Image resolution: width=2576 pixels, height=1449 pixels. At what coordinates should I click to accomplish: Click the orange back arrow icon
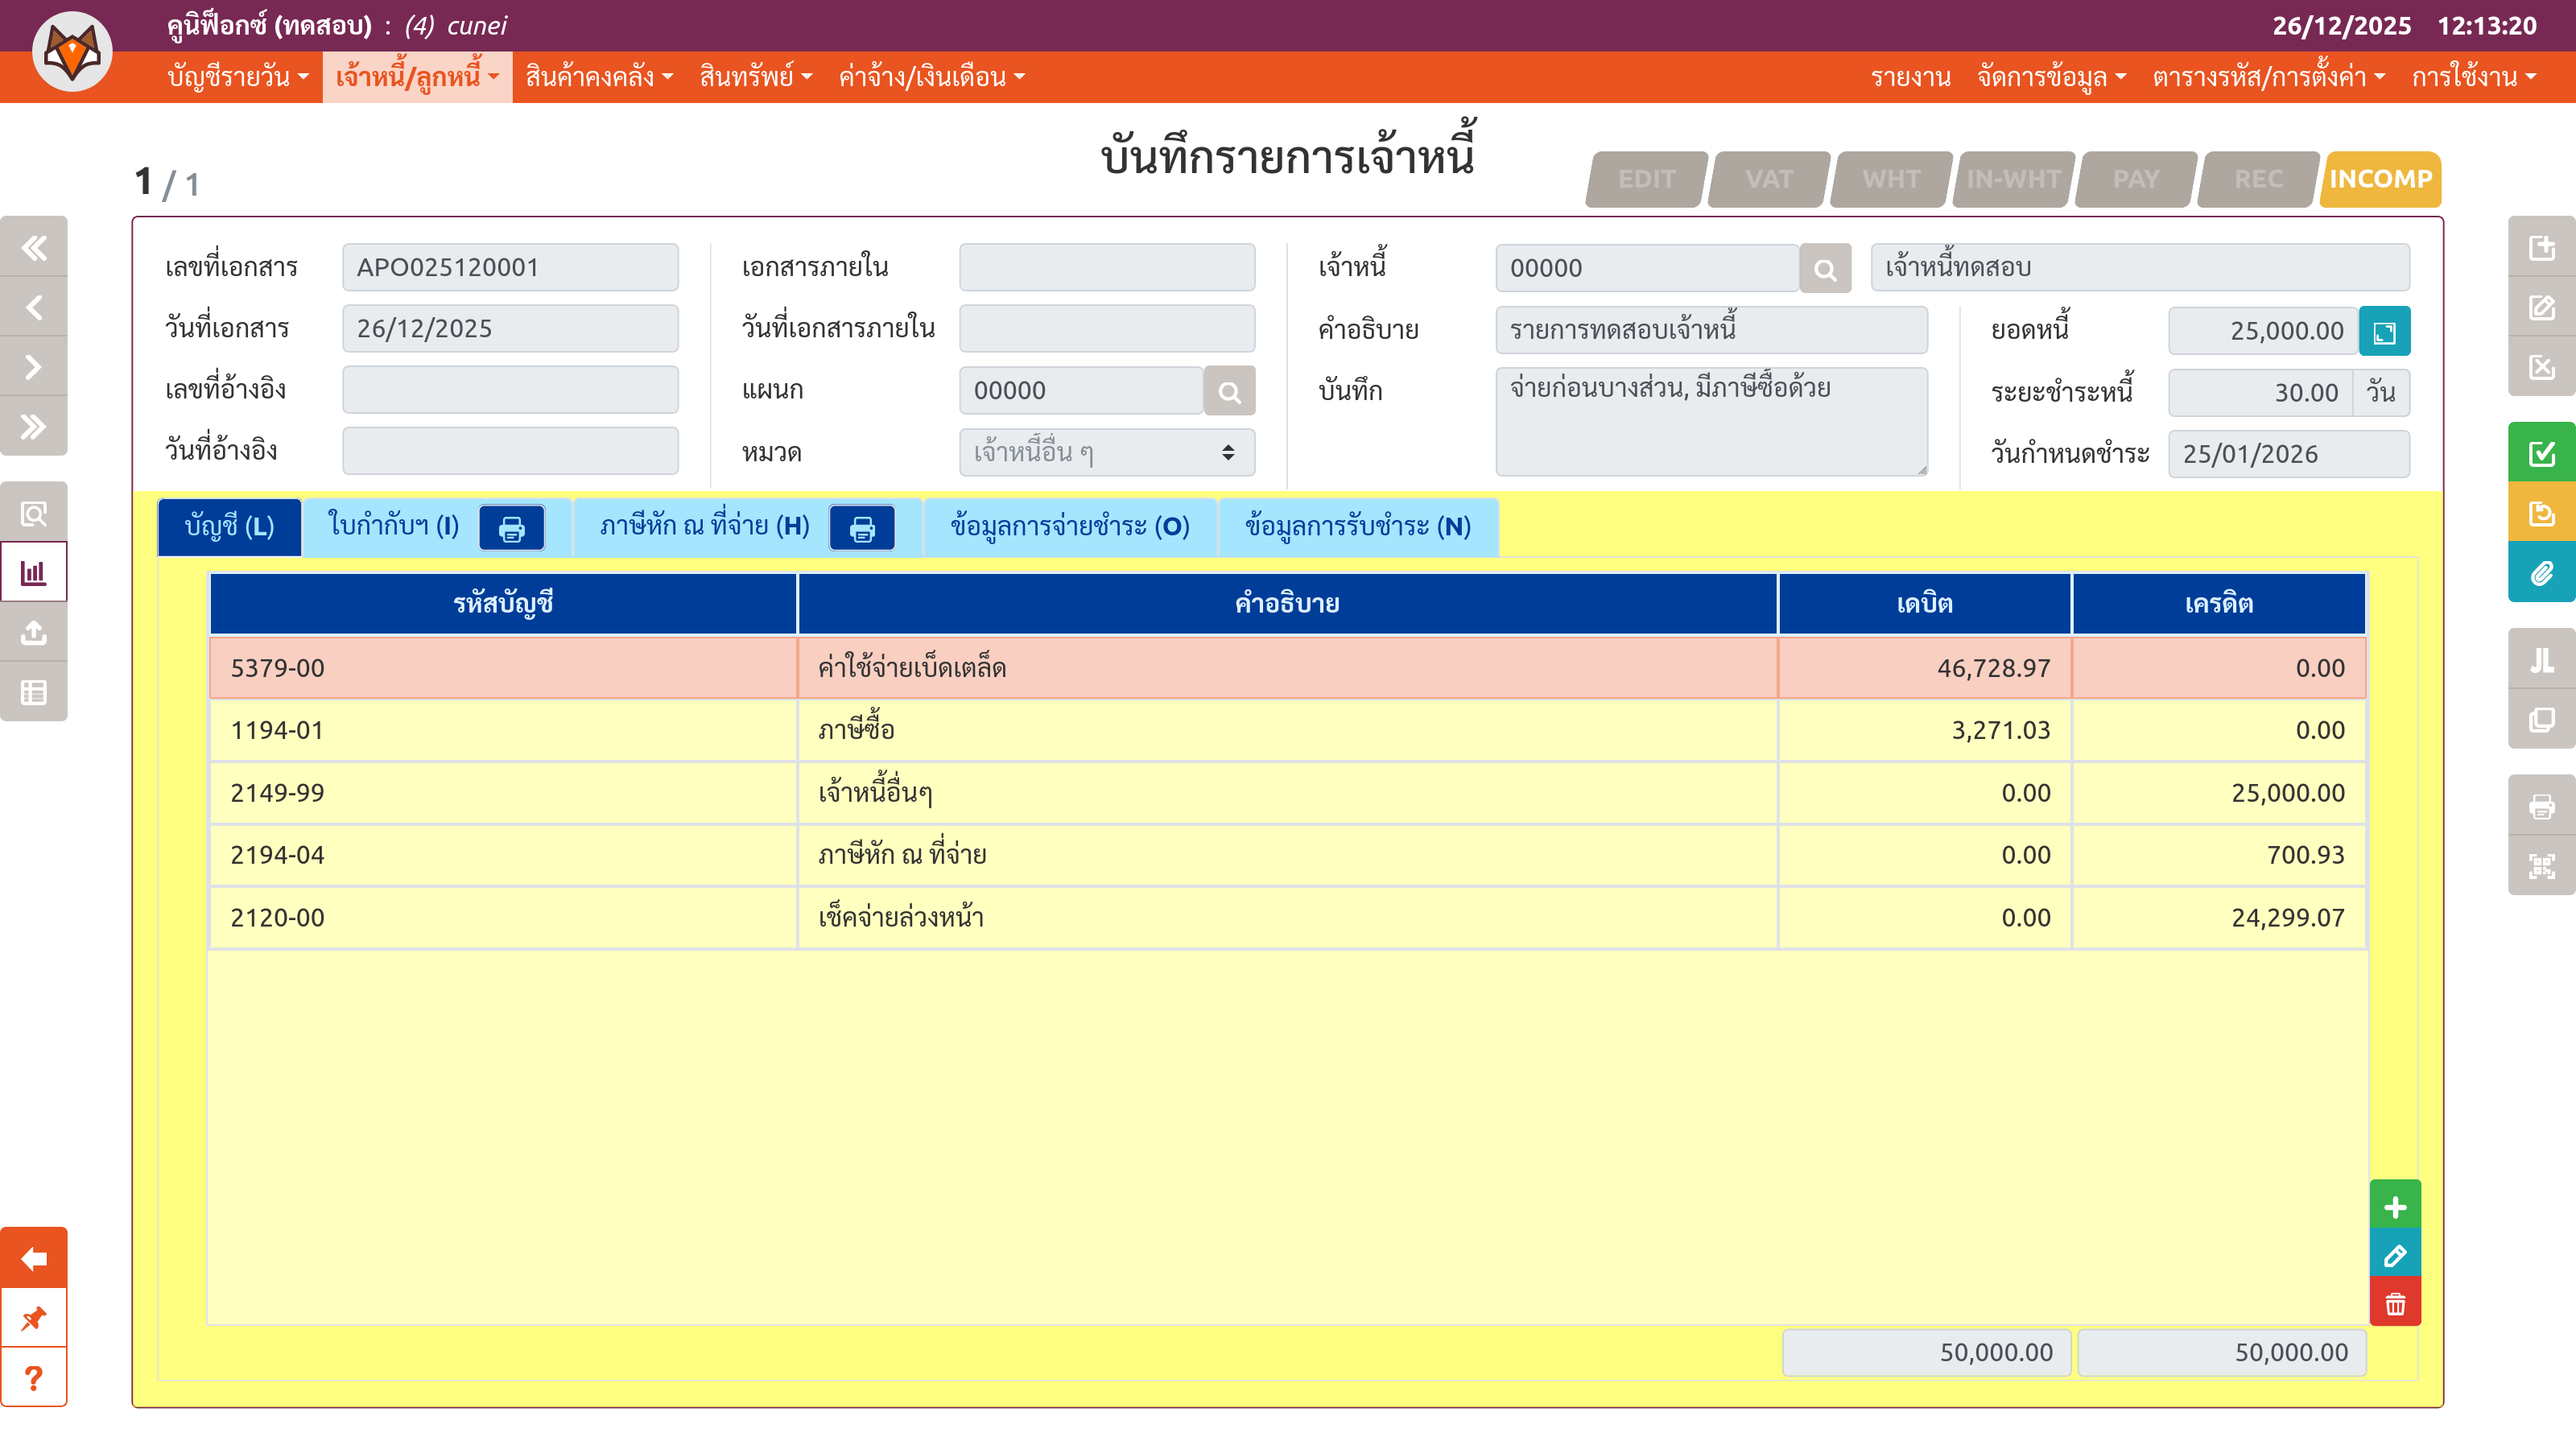34,1258
